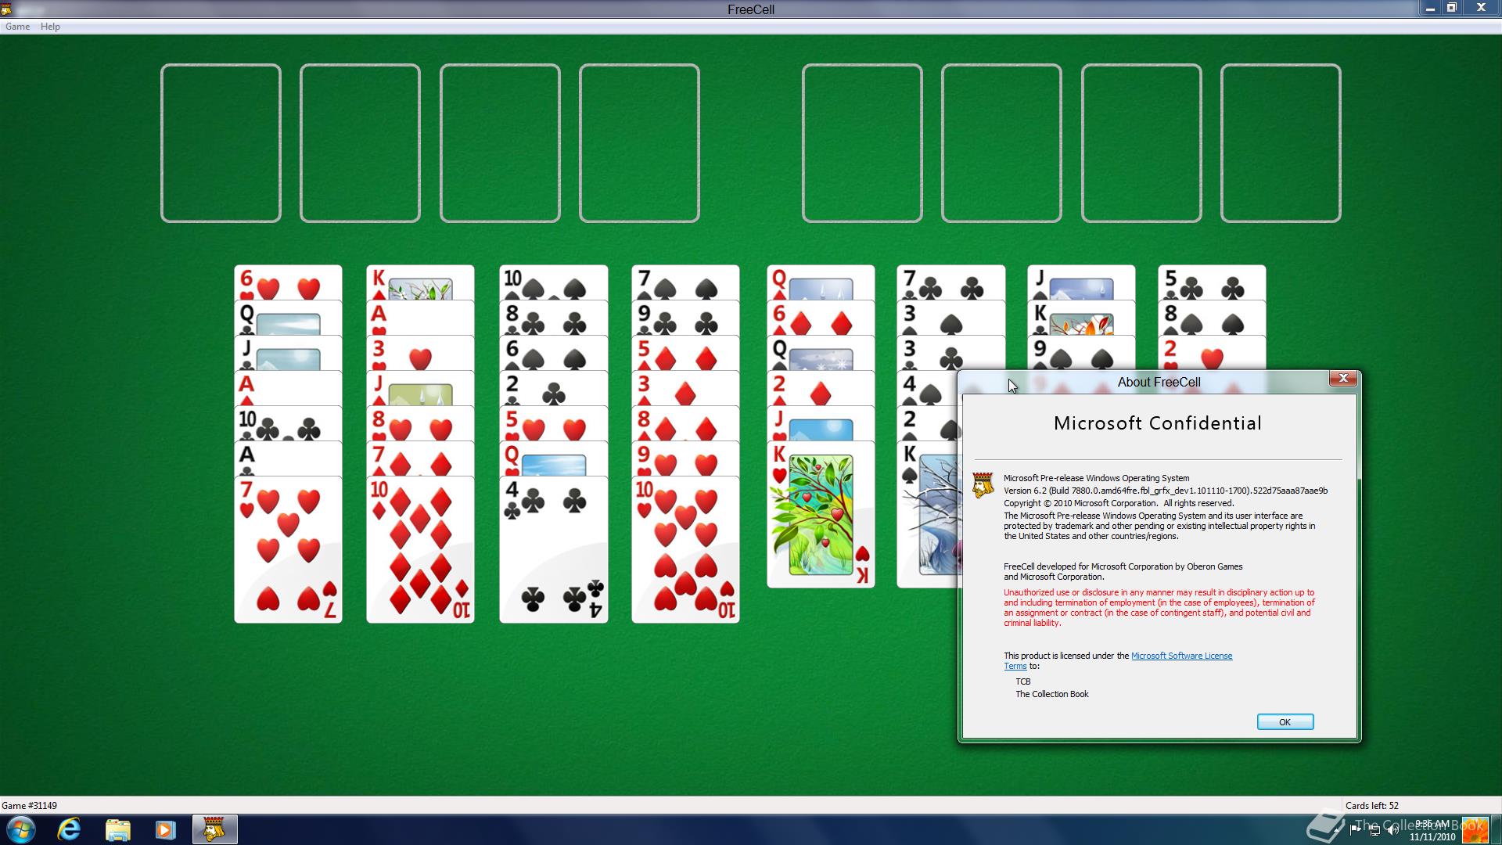
Task: Launch Windows Media Player from taskbar
Action: [x=165, y=829]
